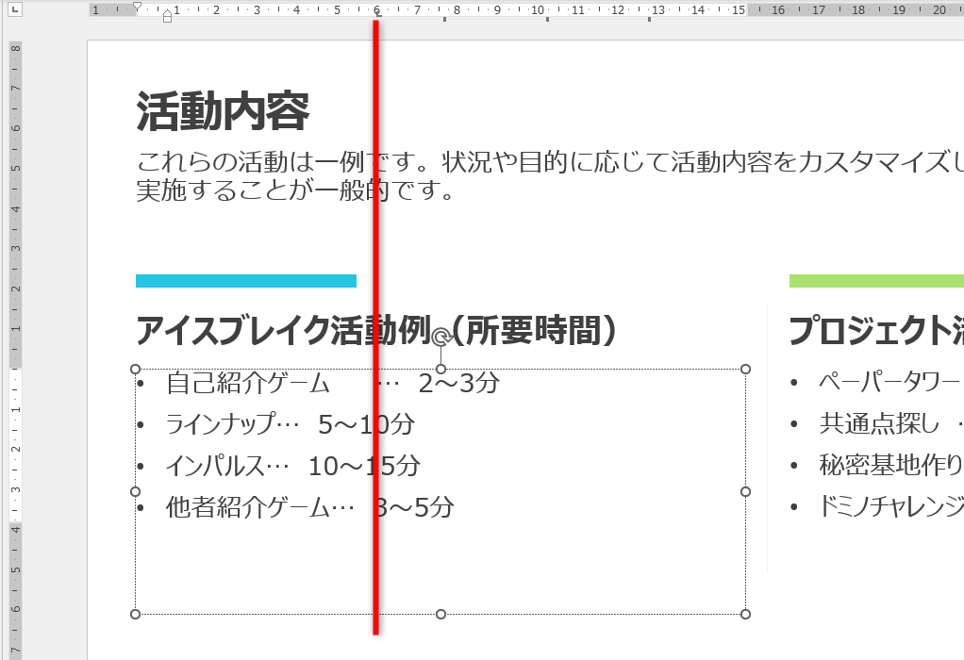
Task: Select the green accent bar shape
Action: pyautogui.click(x=876, y=281)
